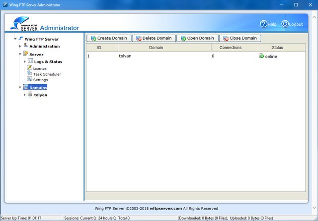Click the tolyan domain server icon
The height and width of the screenshot is (221, 318).
point(30,95)
